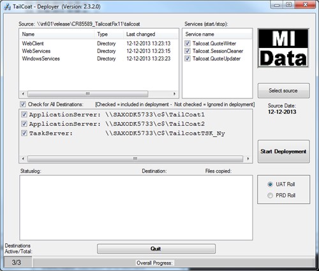The width and height of the screenshot is (319, 271).
Task: Click inside the Statuslog text area
Action: click(136, 208)
